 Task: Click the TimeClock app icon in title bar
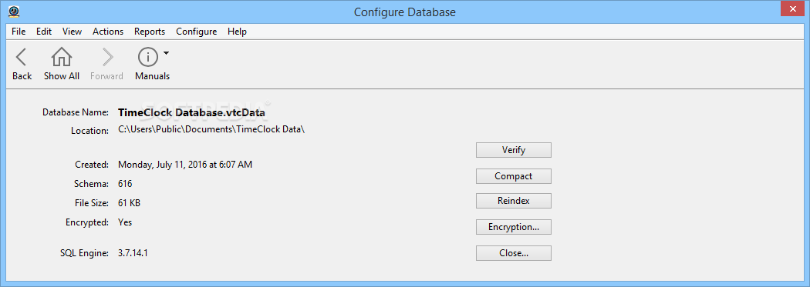tap(15, 11)
